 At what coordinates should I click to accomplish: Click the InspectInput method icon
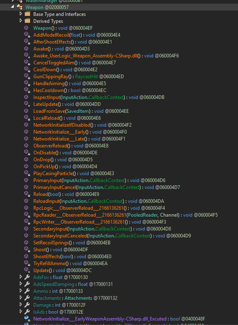26,97
